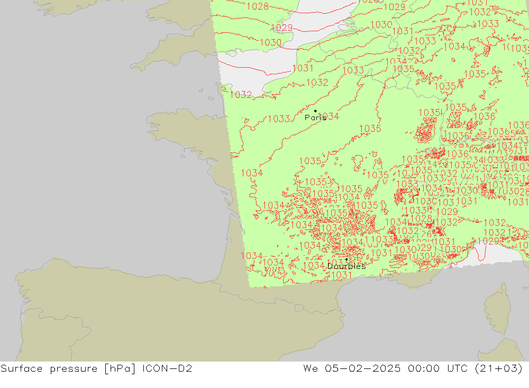Click the Dourbies location dot marker

coord(346,259)
